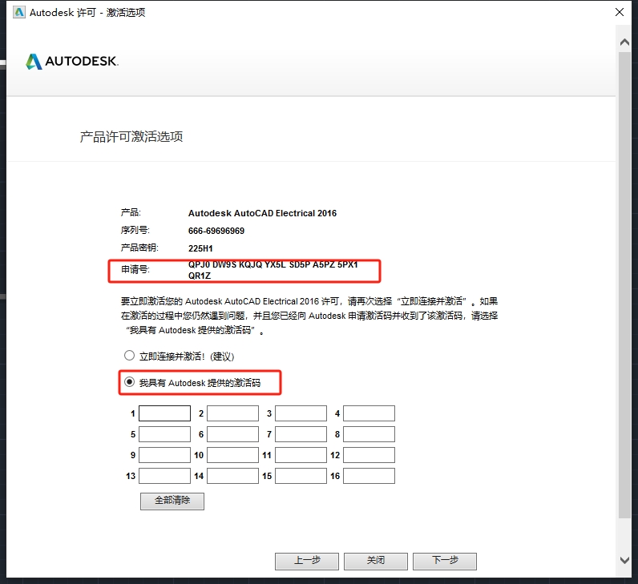Click activation code field 1
Screen dimensions: 638x584
pos(164,413)
